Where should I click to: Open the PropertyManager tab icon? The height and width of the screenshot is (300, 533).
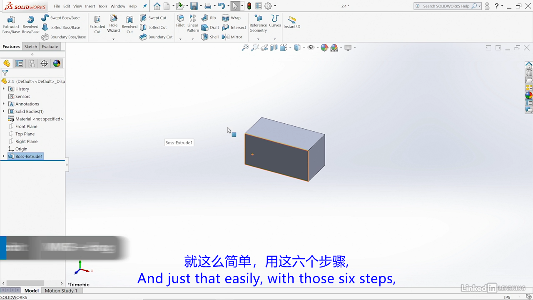click(x=19, y=63)
